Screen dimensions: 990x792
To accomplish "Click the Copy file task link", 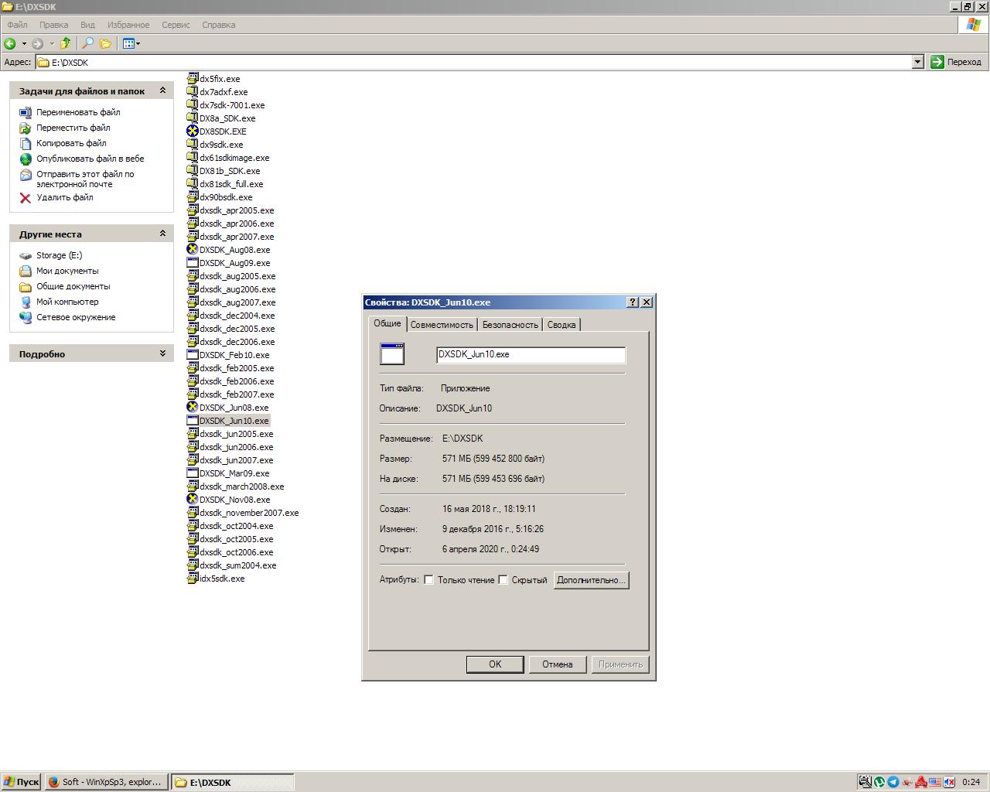I will (71, 143).
